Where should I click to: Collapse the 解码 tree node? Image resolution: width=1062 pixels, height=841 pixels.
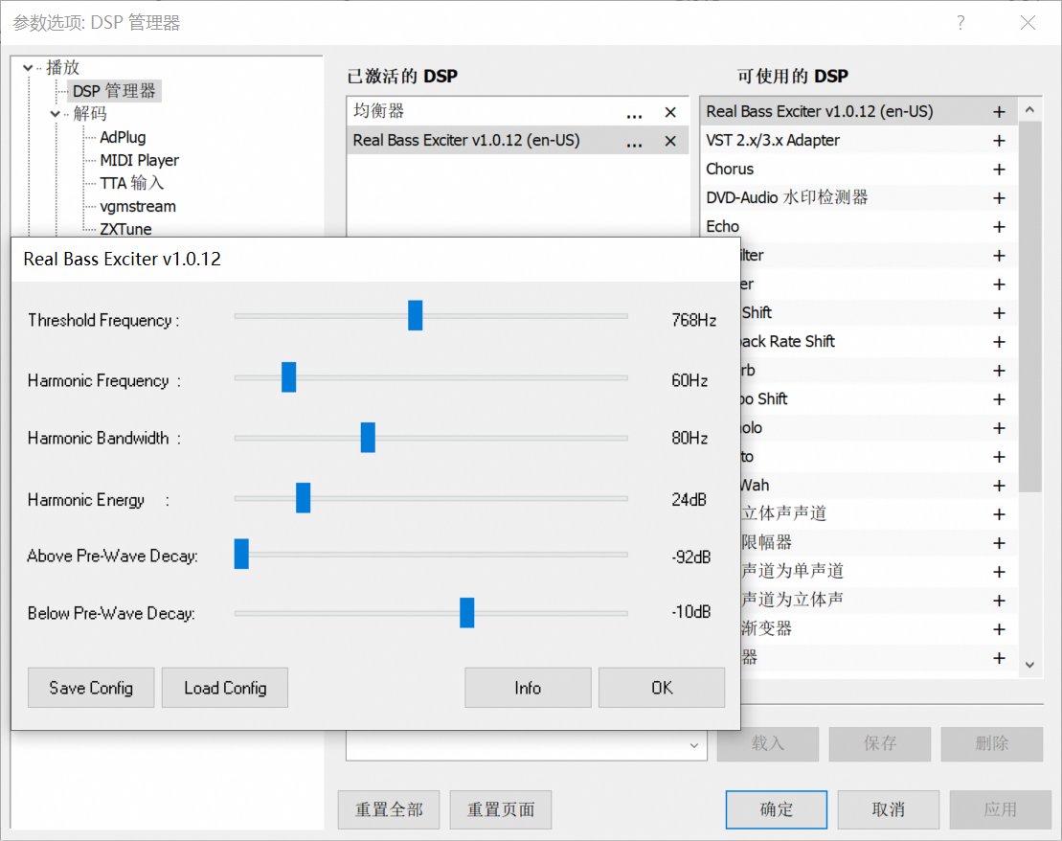pyautogui.click(x=56, y=114)
